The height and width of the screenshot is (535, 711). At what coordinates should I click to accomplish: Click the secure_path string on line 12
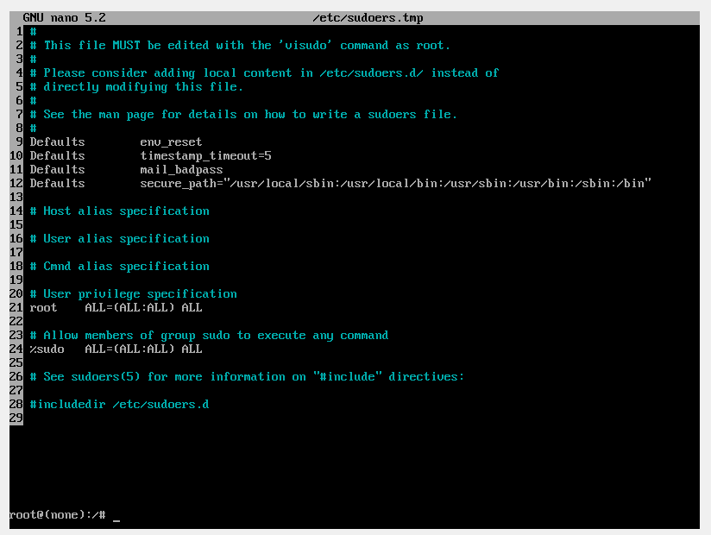click(x=395, y=184)
